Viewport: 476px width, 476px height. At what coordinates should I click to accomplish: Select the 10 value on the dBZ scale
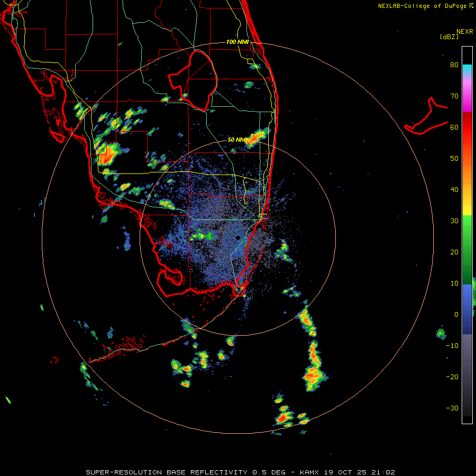pos(454,283)
